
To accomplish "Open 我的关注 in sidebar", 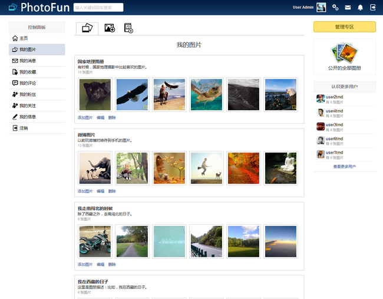I will pyautogui.click(x=37, y=106).
